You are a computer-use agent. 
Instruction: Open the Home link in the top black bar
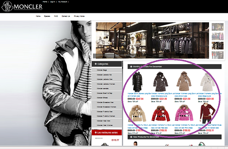coord(45,2)
